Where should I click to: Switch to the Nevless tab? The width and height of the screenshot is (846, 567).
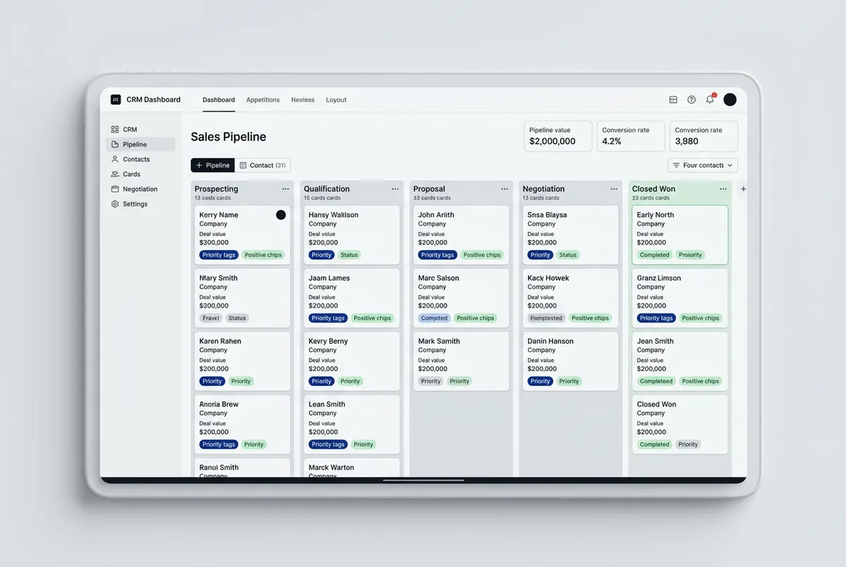tap(303, 100)
